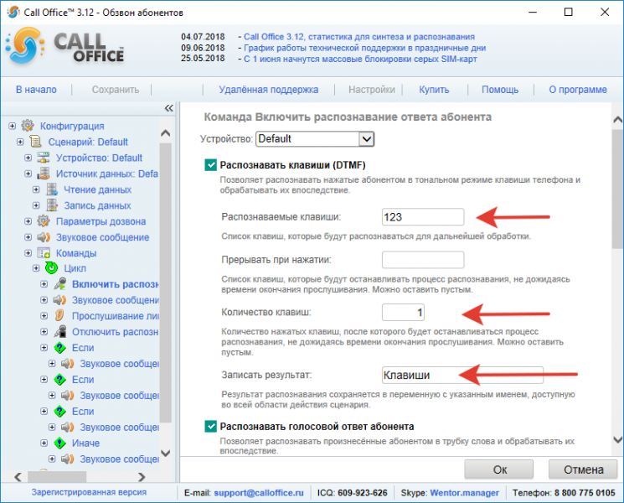Click the Сценарий: Default scroll icon
Screen dimensions: 624x503
point(35,142)
